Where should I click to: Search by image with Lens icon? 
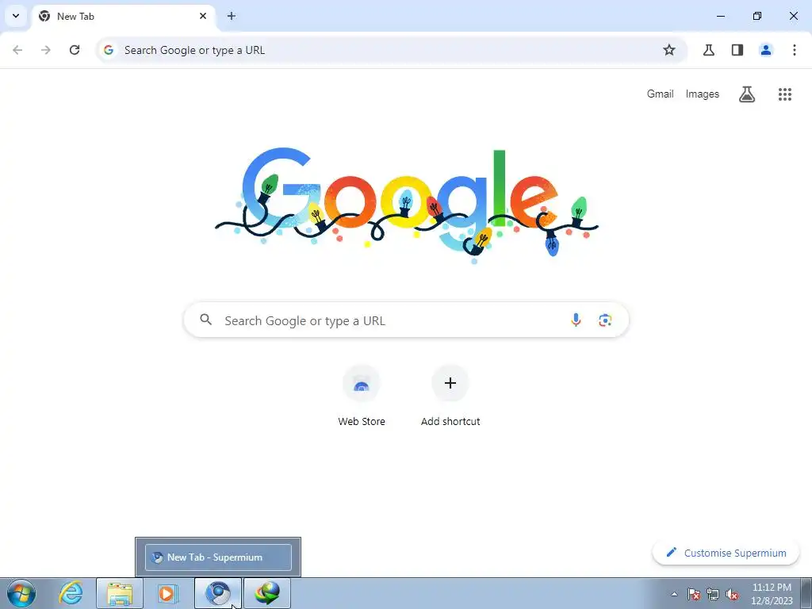(x=605, y=320)
